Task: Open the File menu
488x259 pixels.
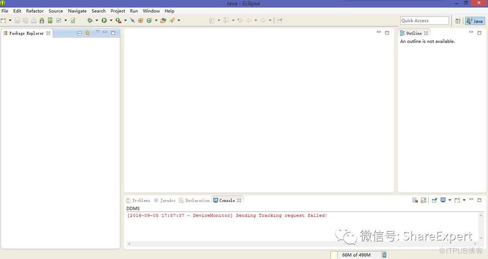Action: [5, 11]
